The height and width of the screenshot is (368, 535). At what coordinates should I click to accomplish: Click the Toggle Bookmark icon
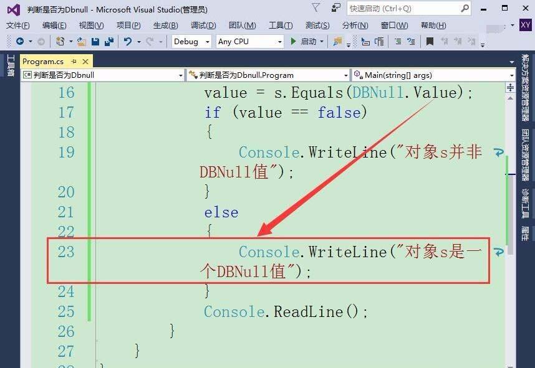click(428, 42)
